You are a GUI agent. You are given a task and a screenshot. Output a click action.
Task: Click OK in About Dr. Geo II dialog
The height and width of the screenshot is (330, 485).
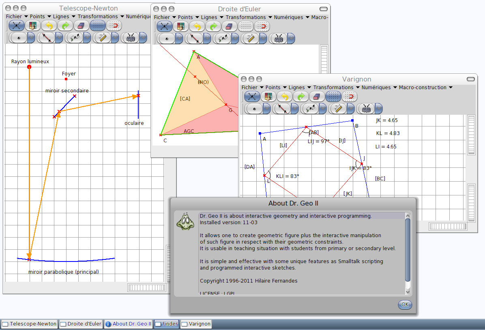[x=405, y=304]
